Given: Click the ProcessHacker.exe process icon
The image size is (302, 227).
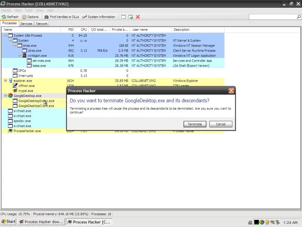Looking at the screenshot, I should (x=10, y=131).
